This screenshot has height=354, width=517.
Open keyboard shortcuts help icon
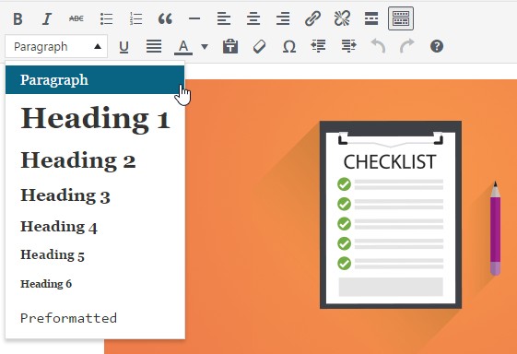(x=437, y=46)
